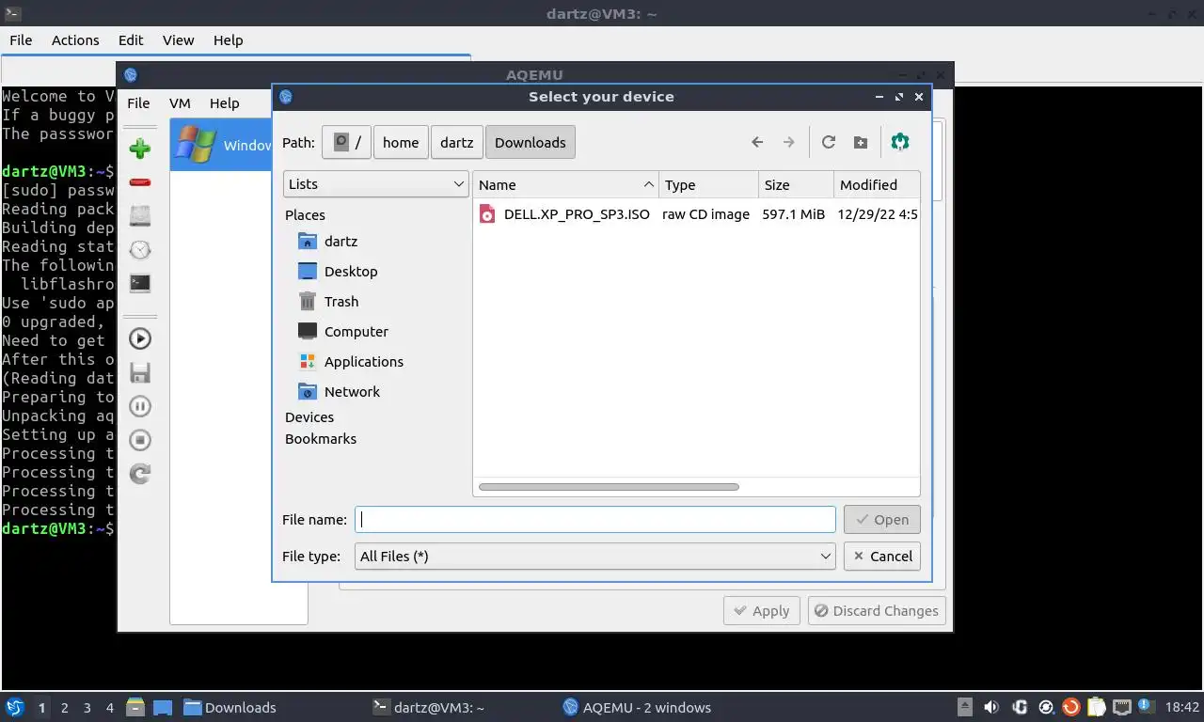The height and width of the screenshot is (722, 1204).
Task: Switch to workspace 3 in the taskbar
Action: pos(87,708)
